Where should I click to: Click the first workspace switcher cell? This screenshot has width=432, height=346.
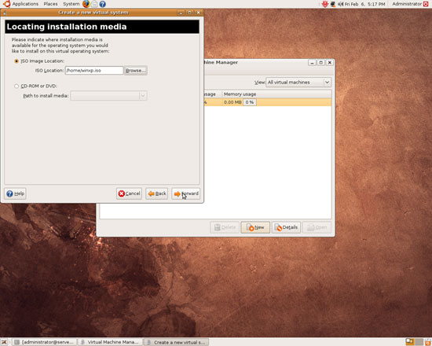coord(410,342)
